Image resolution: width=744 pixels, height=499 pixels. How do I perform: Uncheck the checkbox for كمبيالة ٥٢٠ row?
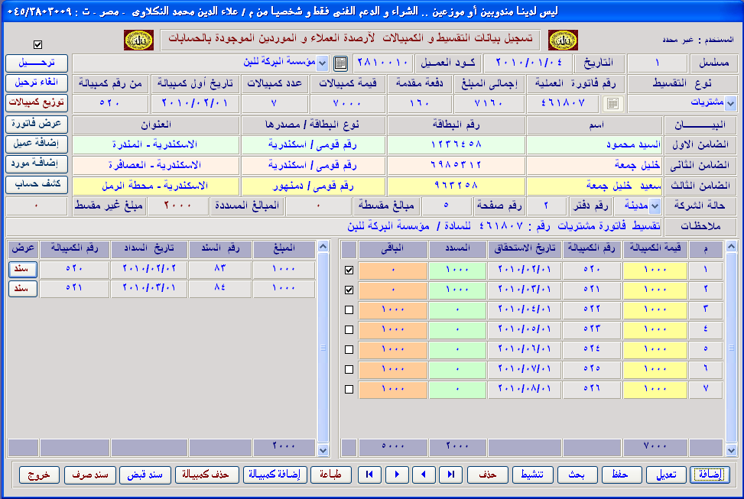(x=349, y=271)
